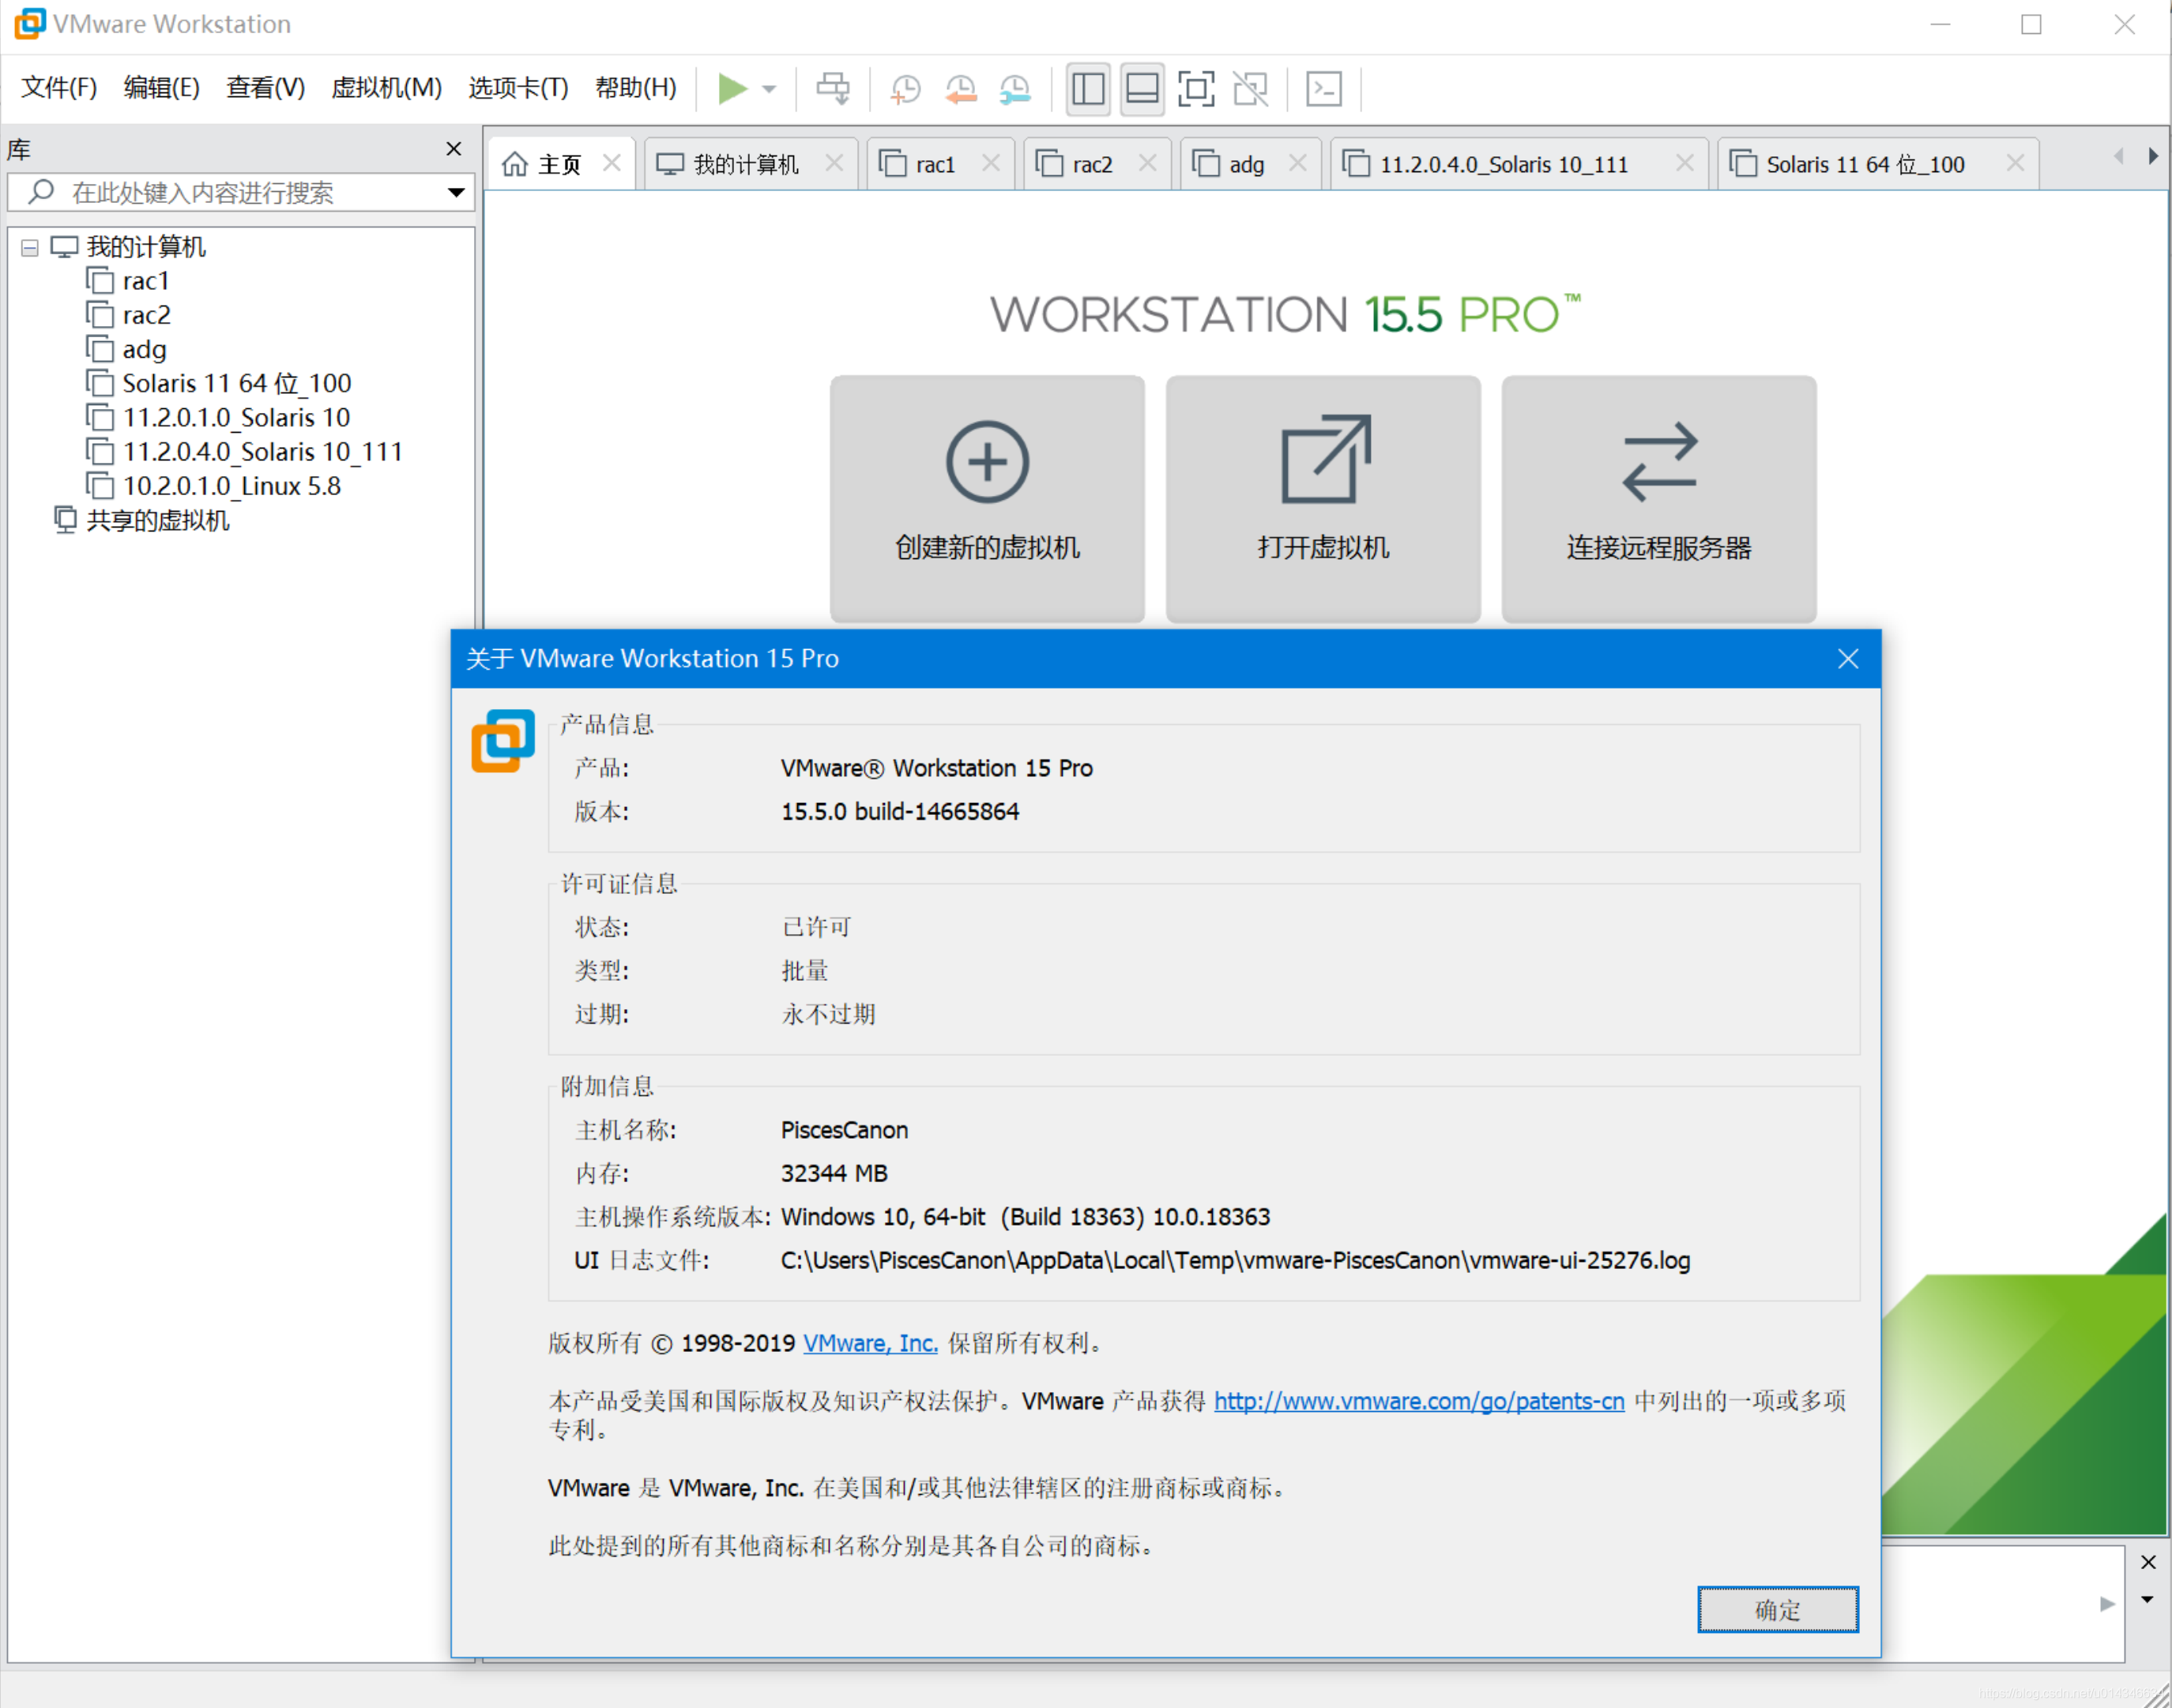Open the 选项卡(T) menu

pos(518,88)
